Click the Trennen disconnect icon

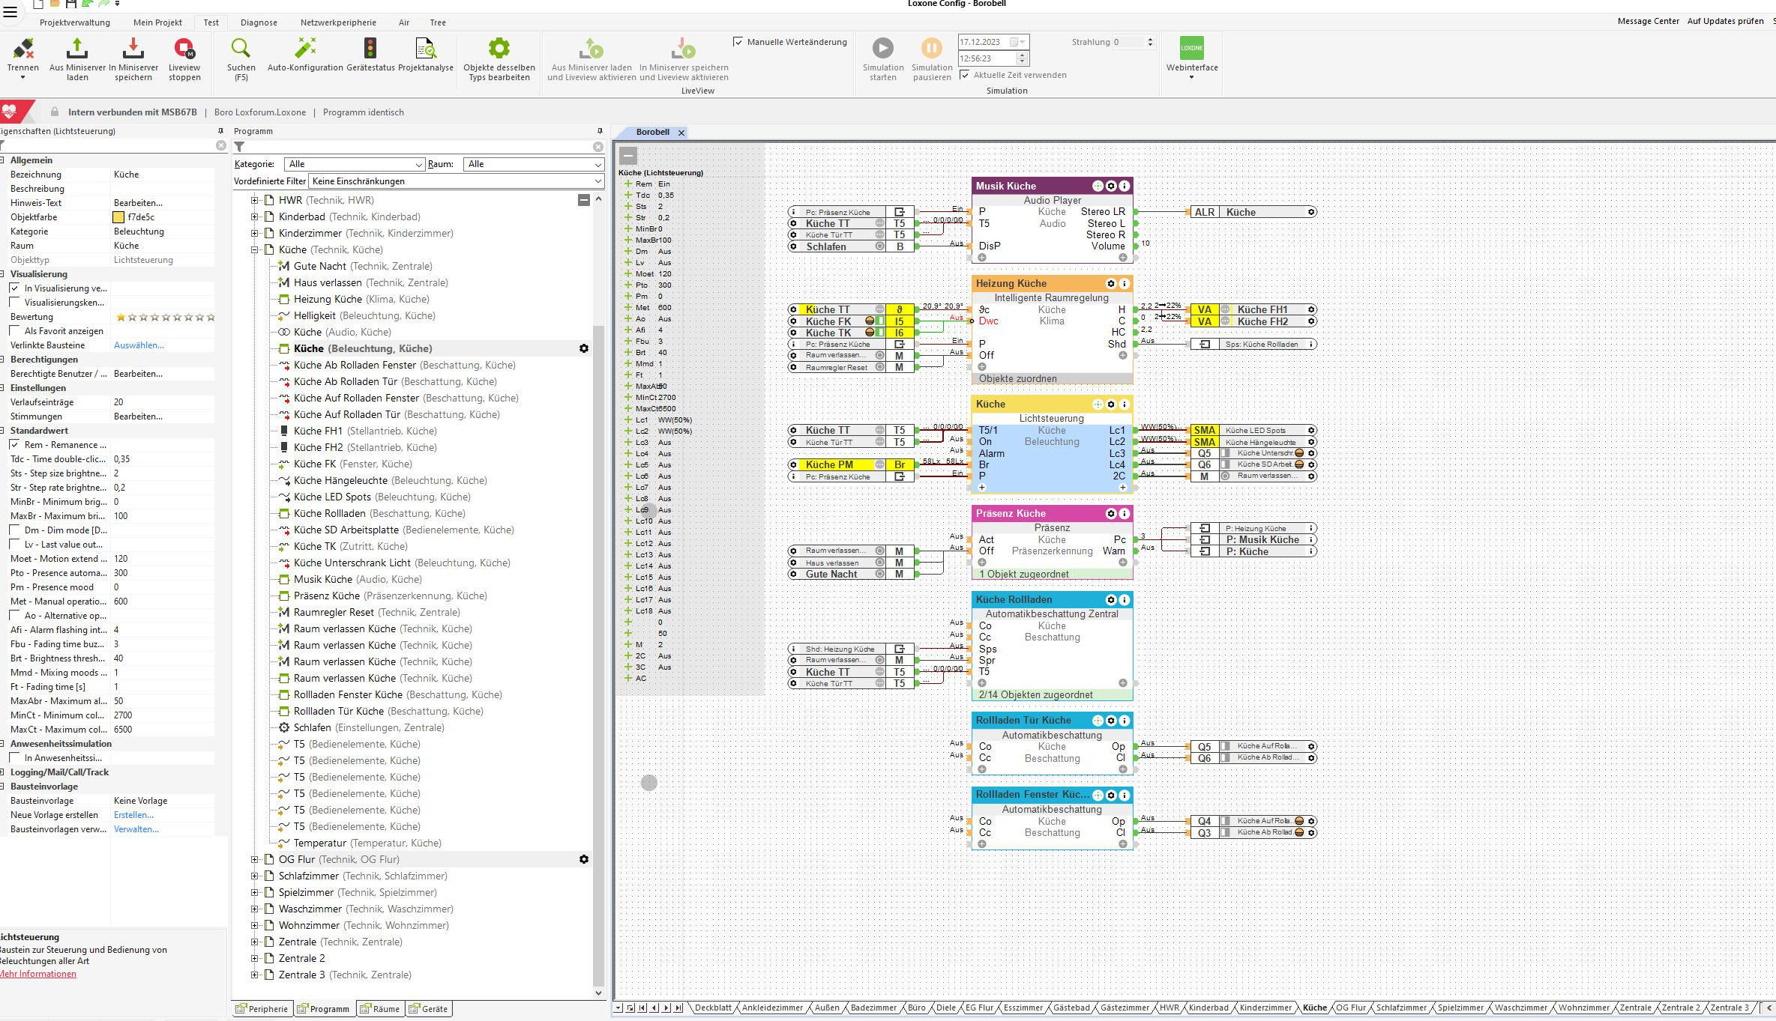coord(23,49)
